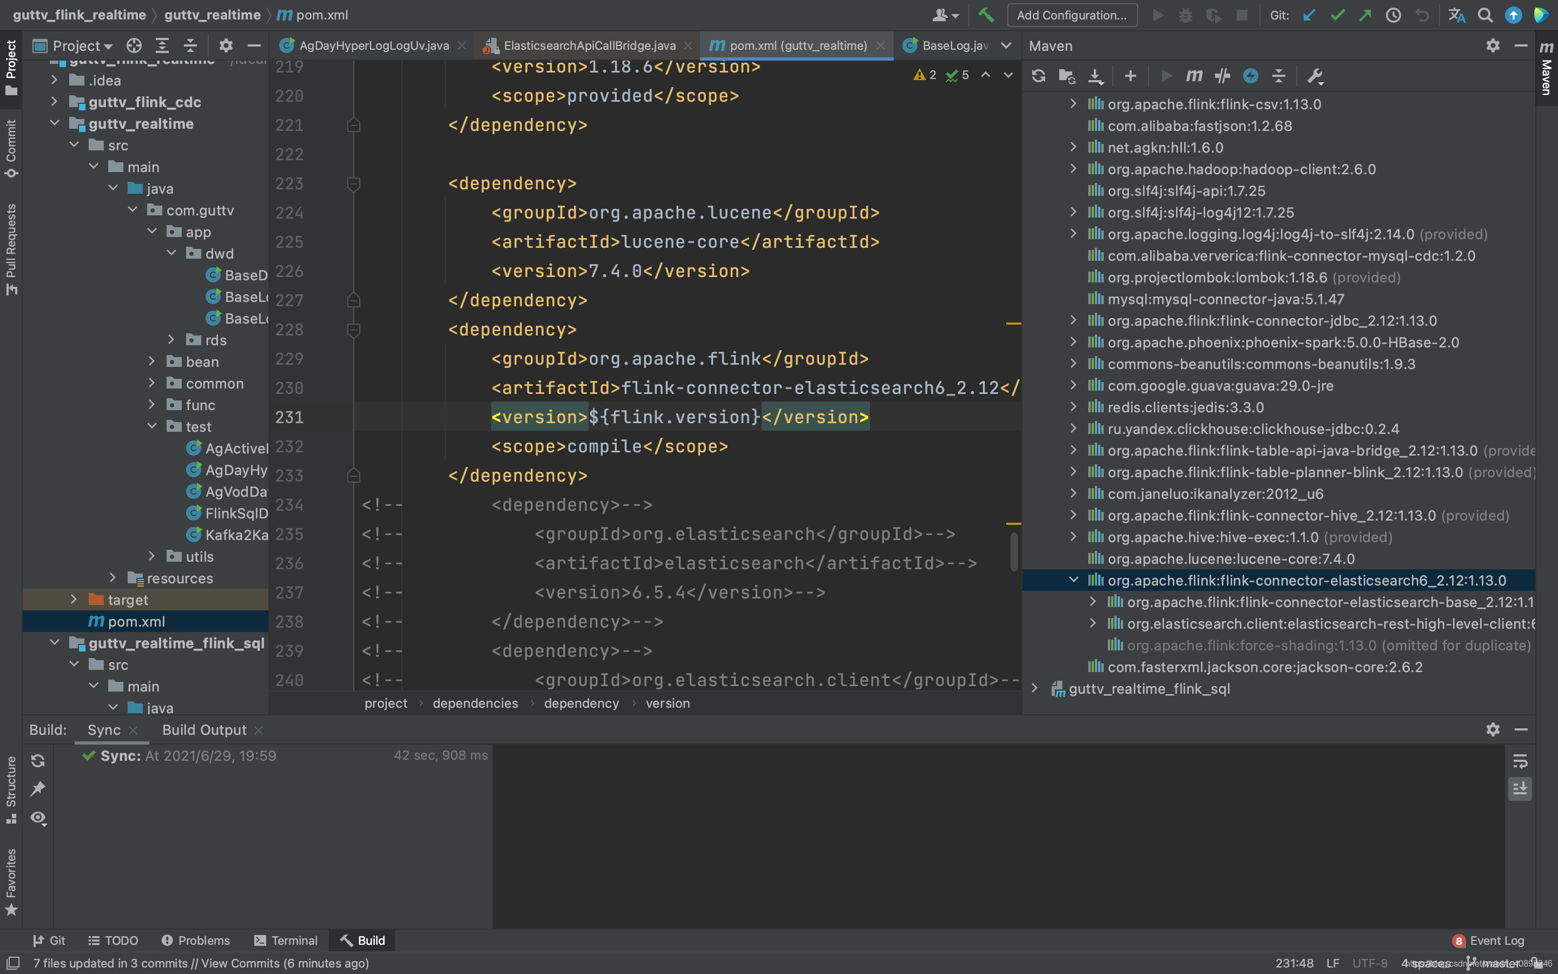Click the build project hammer icon
This screenshot has height=974, width=1558.
coord(986,15)
